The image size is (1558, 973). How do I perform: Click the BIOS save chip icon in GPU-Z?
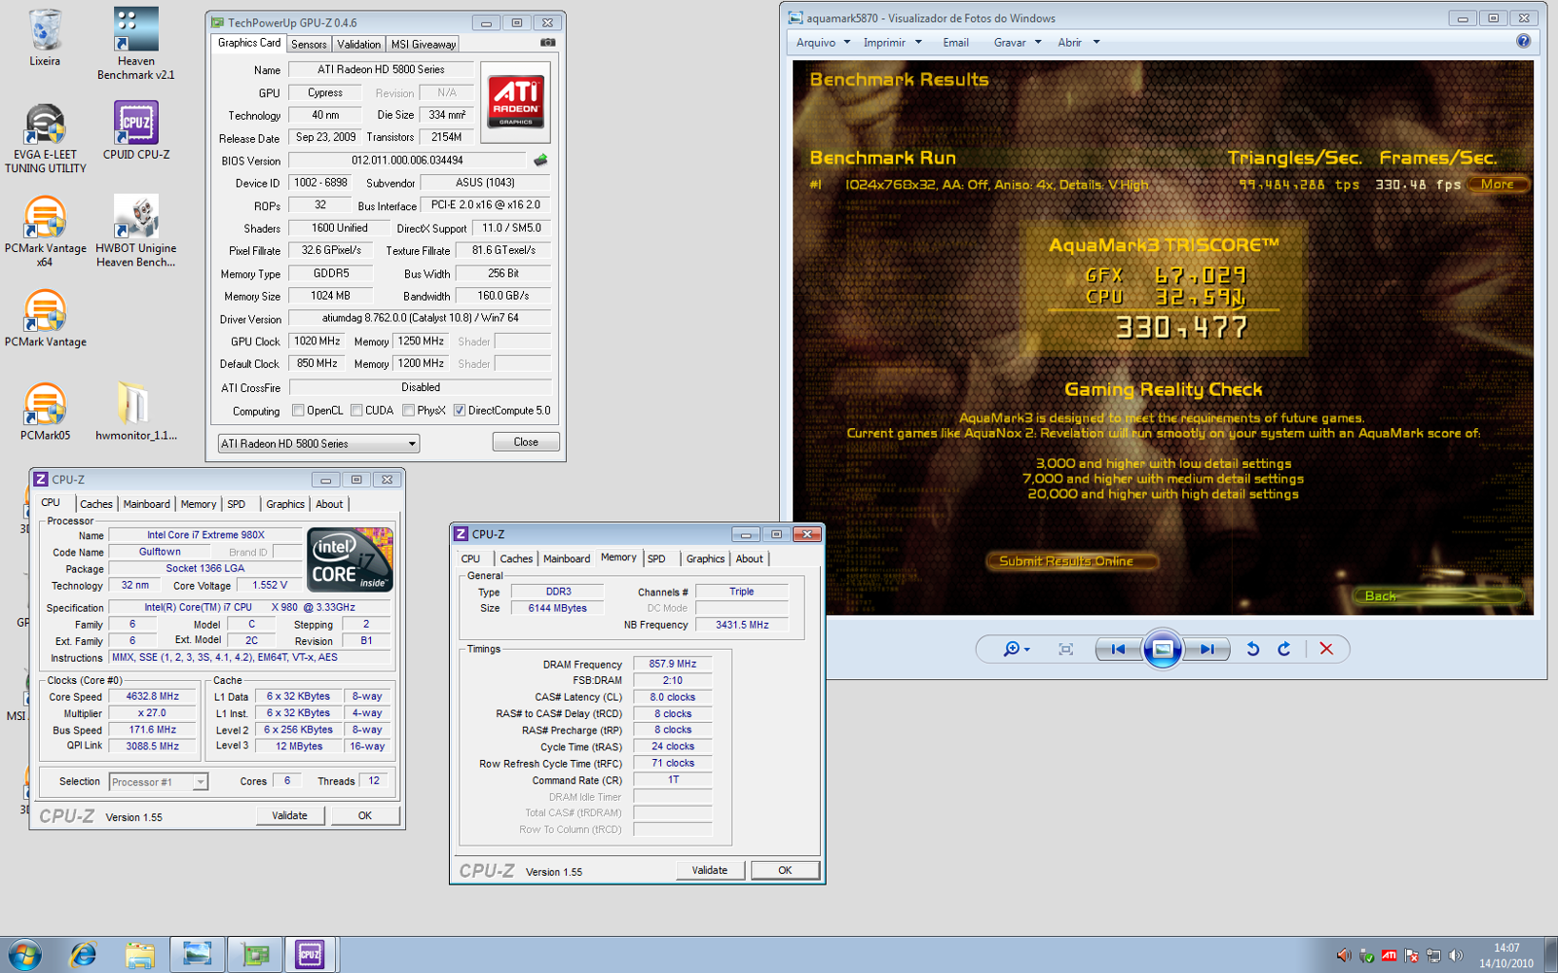540,160
